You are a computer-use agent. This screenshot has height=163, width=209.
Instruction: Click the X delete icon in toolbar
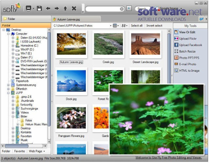click(74, 8)
